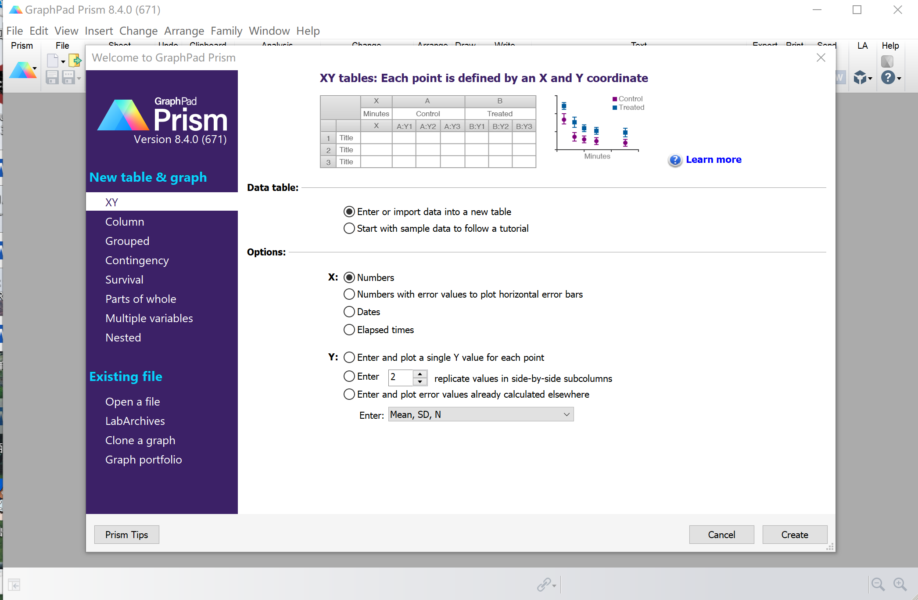Screen dimensions: 918x600
Task: Open the LabArchives dropdown arrow
Action: 870,79
